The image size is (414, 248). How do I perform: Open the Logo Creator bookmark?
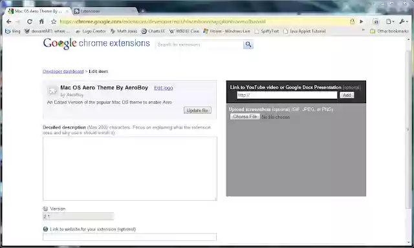point(91,31)
